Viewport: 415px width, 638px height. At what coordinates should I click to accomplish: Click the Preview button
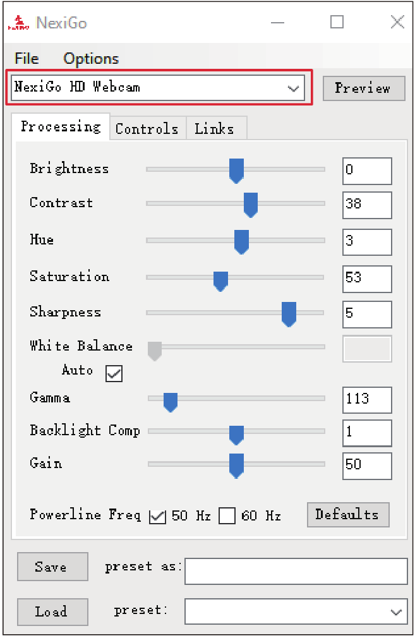pos(364,88)
